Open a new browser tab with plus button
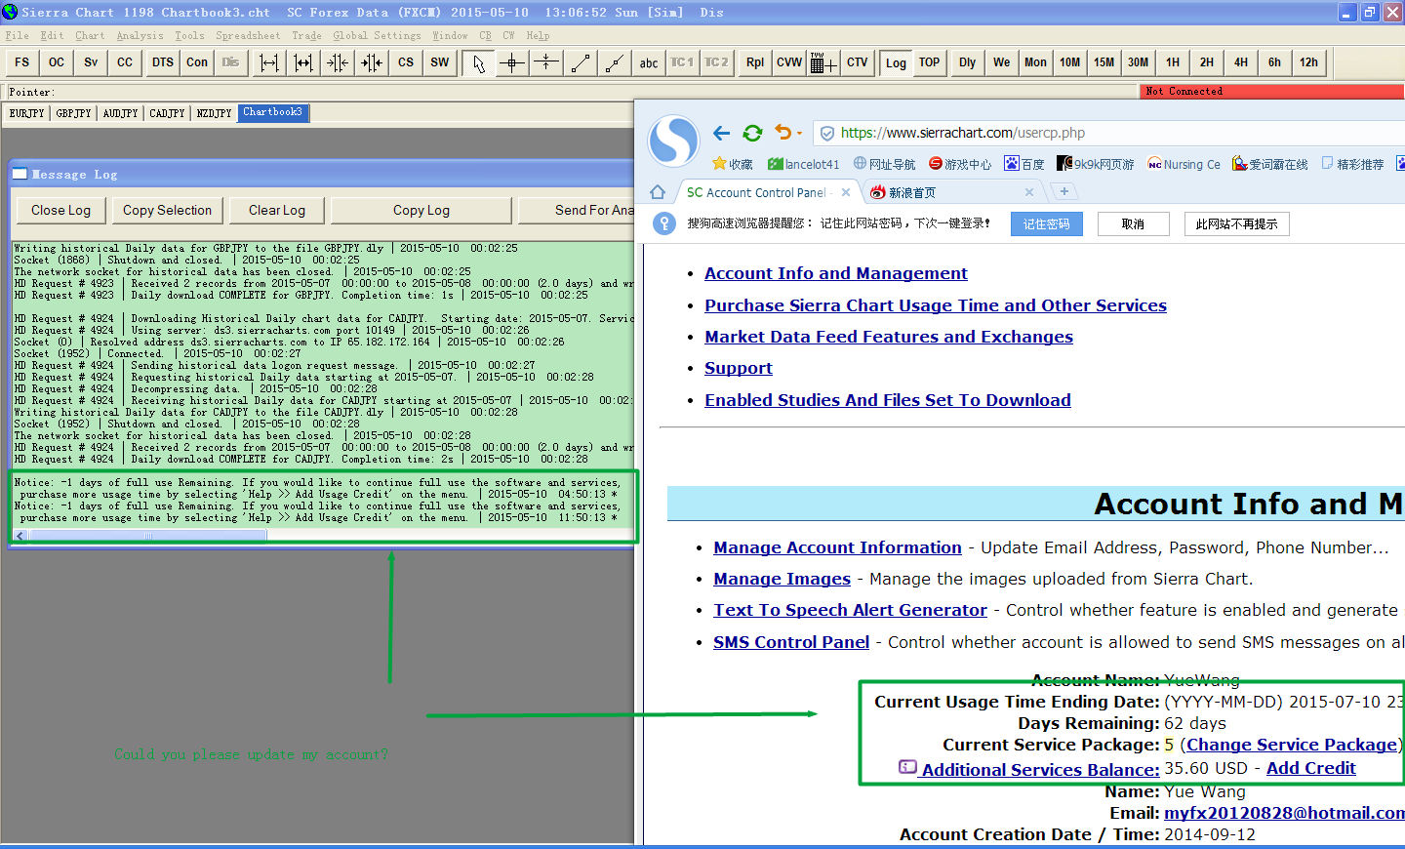The height and width of the screenshot is (849, 1405). 1064,191
